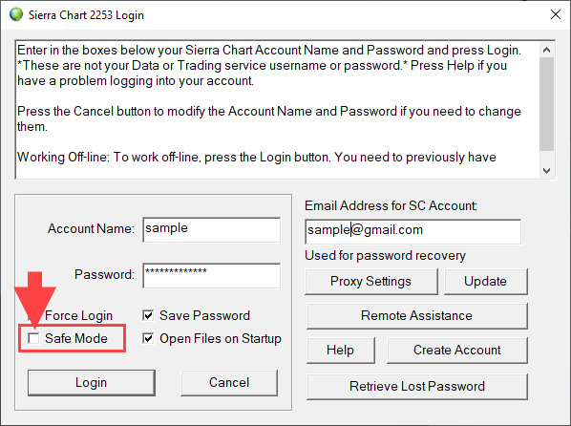Click the Cancel button
This screenshot has width=571, height=426.
pos(229,383)
